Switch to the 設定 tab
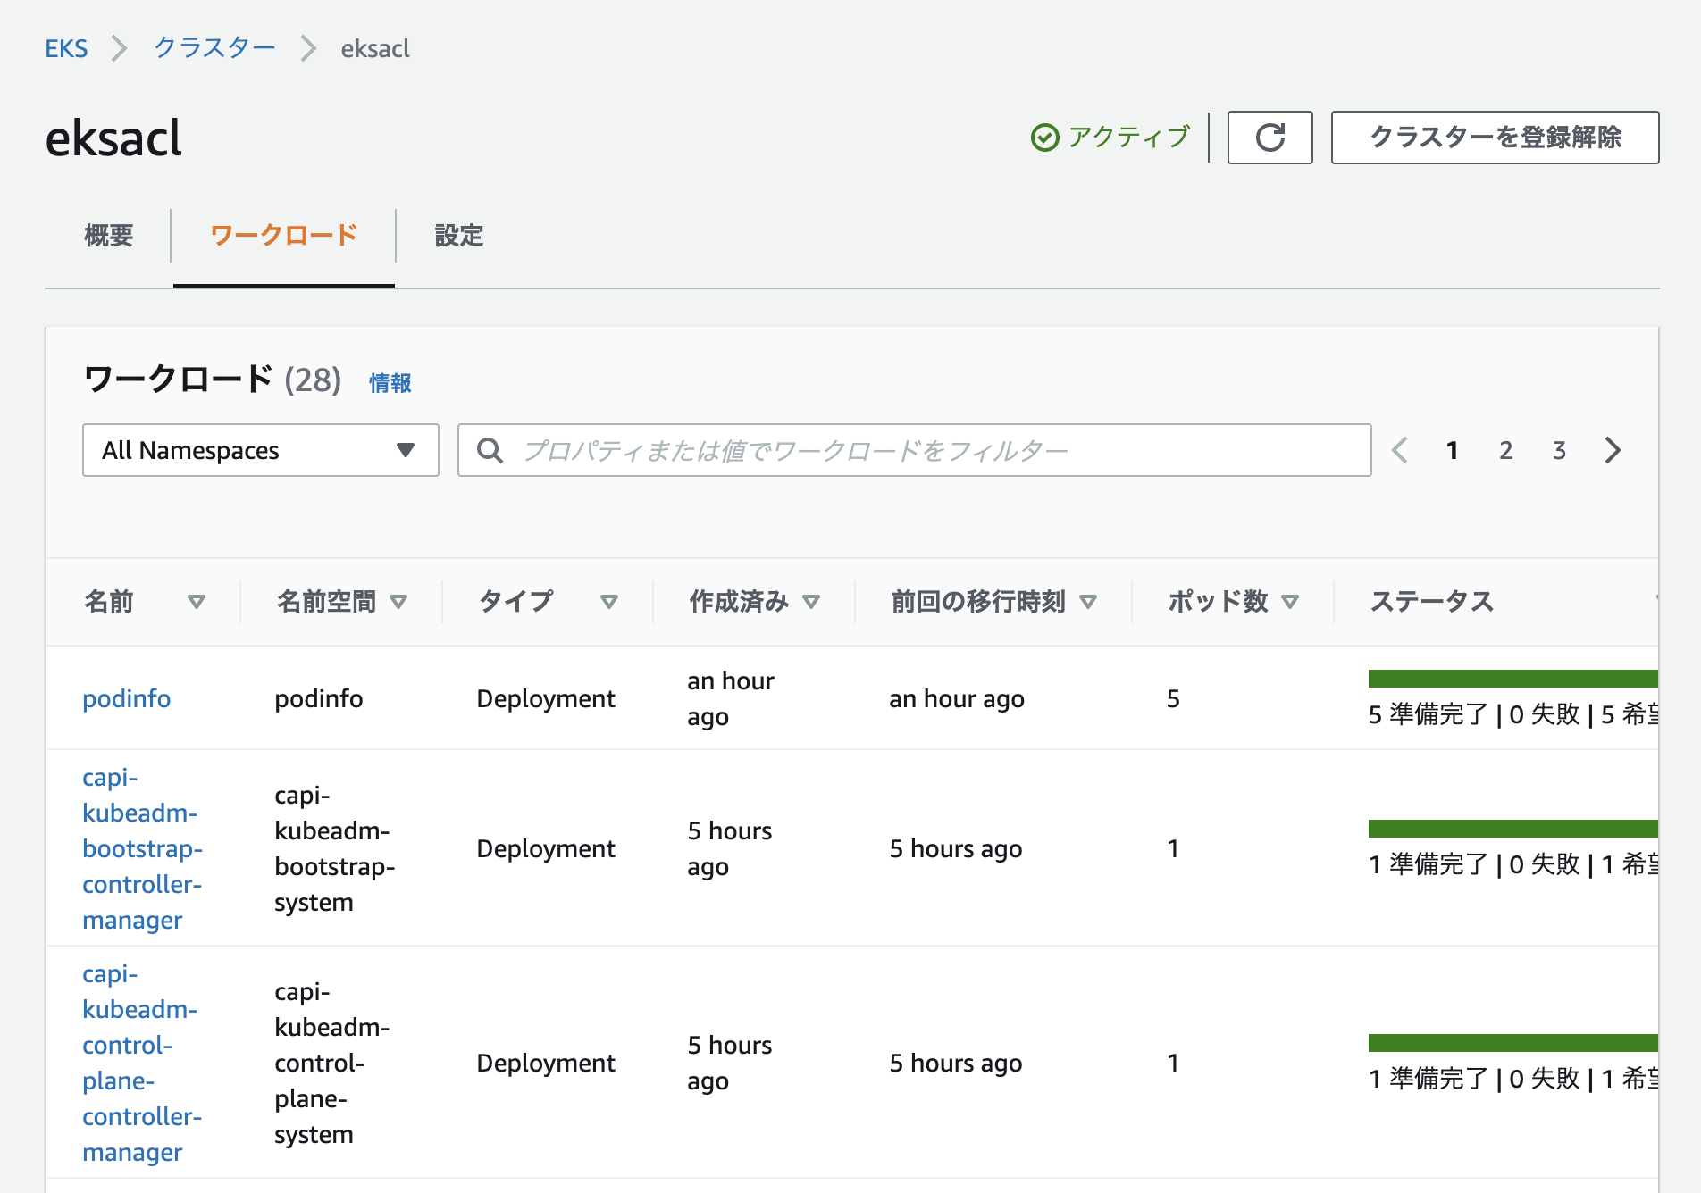This screenshot has width=1701, height=1193. pos(458,236)
